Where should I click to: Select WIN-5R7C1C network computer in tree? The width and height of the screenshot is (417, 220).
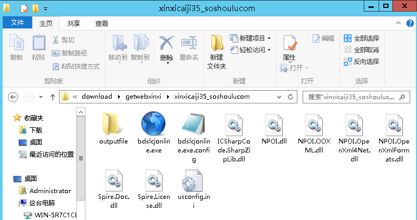click(50, 215)
